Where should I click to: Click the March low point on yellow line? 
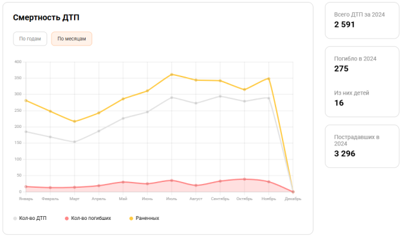click(x=75, y=122)
